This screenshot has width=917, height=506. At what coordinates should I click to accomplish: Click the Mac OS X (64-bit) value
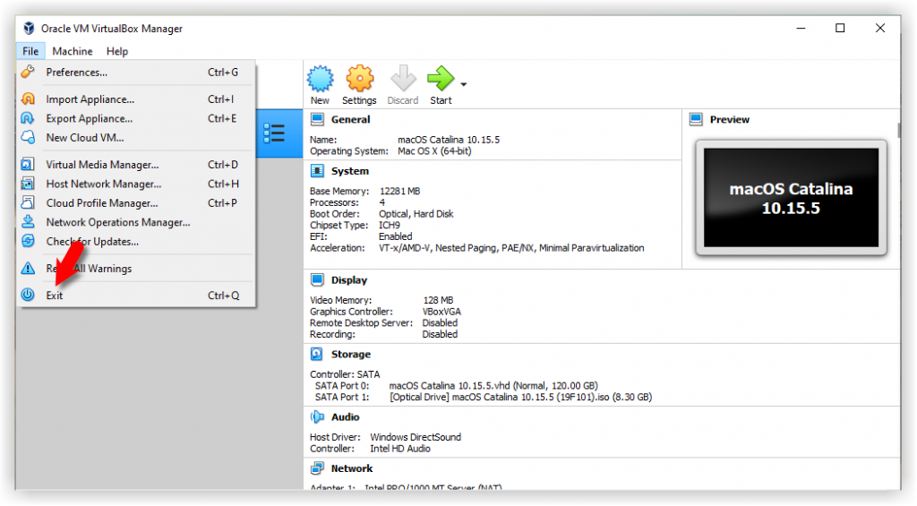(x=434, y=151)
